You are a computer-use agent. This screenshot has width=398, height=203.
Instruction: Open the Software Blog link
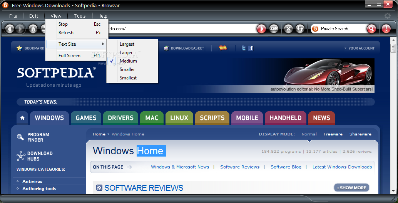pos(286,167)
